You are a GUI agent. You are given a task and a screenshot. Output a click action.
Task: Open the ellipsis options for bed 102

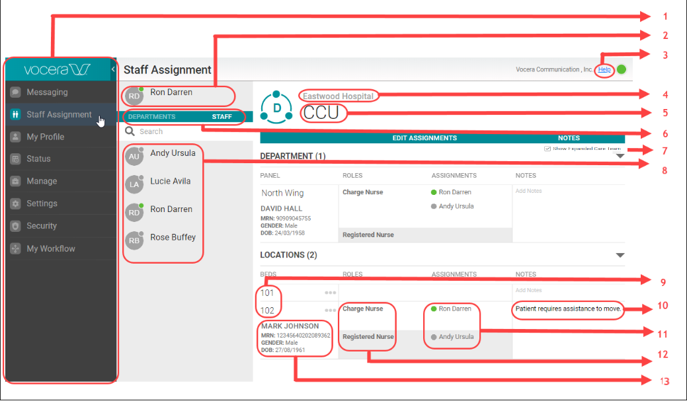tap(331, 309)
